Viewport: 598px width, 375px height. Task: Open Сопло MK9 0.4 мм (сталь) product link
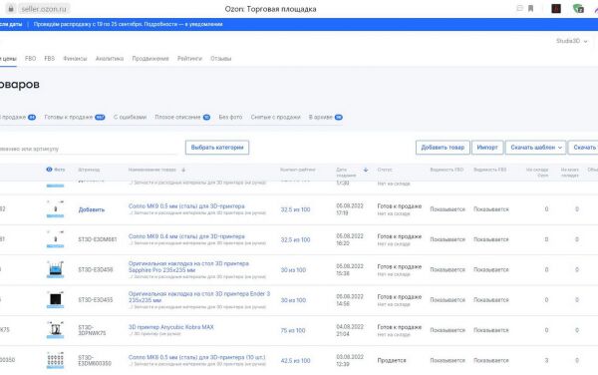pyautogui.click(x=186, y=236)
